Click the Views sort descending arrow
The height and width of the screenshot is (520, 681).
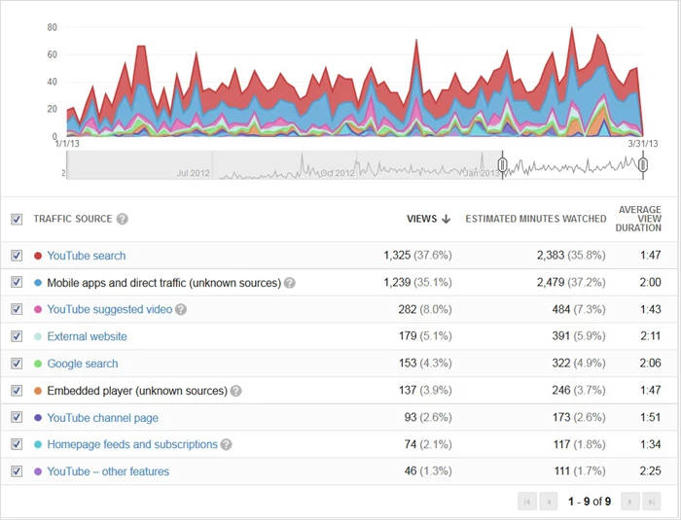coord(446,219)
